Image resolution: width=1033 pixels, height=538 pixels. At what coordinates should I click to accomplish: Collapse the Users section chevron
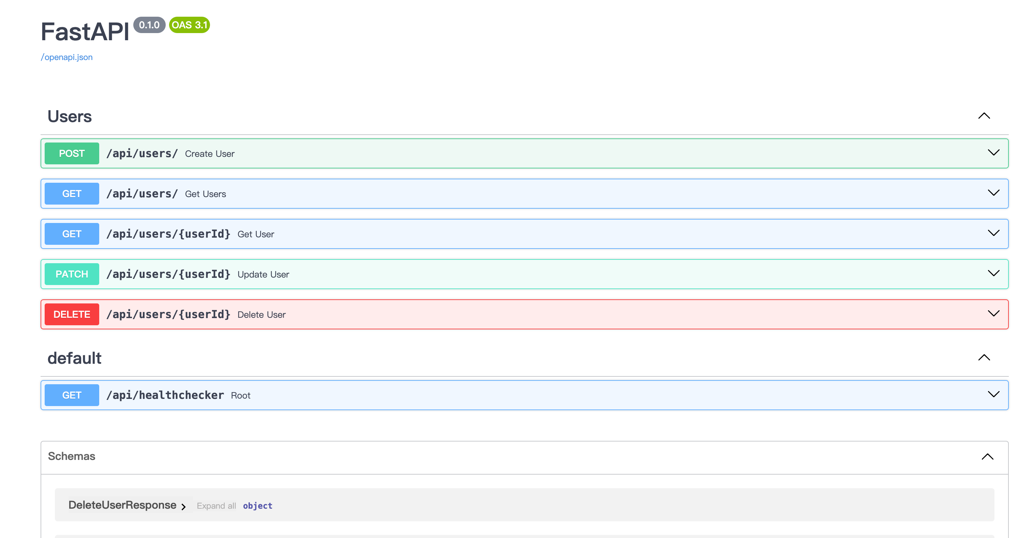click(984, 116)
